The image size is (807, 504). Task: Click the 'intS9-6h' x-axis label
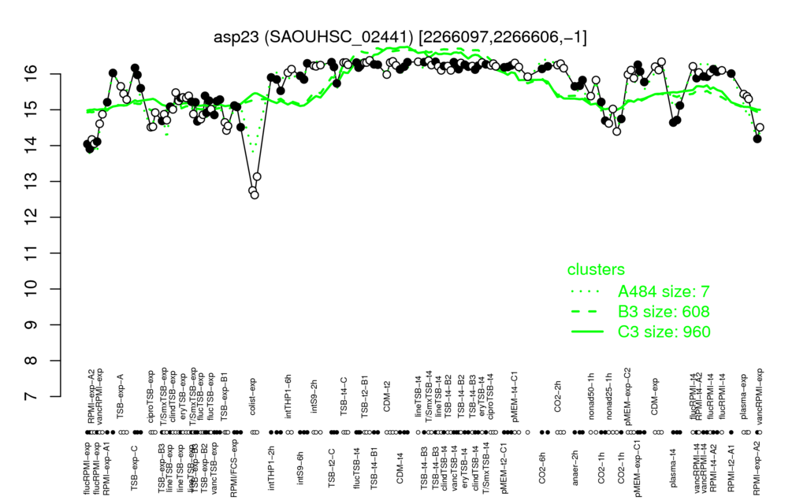pos(300,468)
